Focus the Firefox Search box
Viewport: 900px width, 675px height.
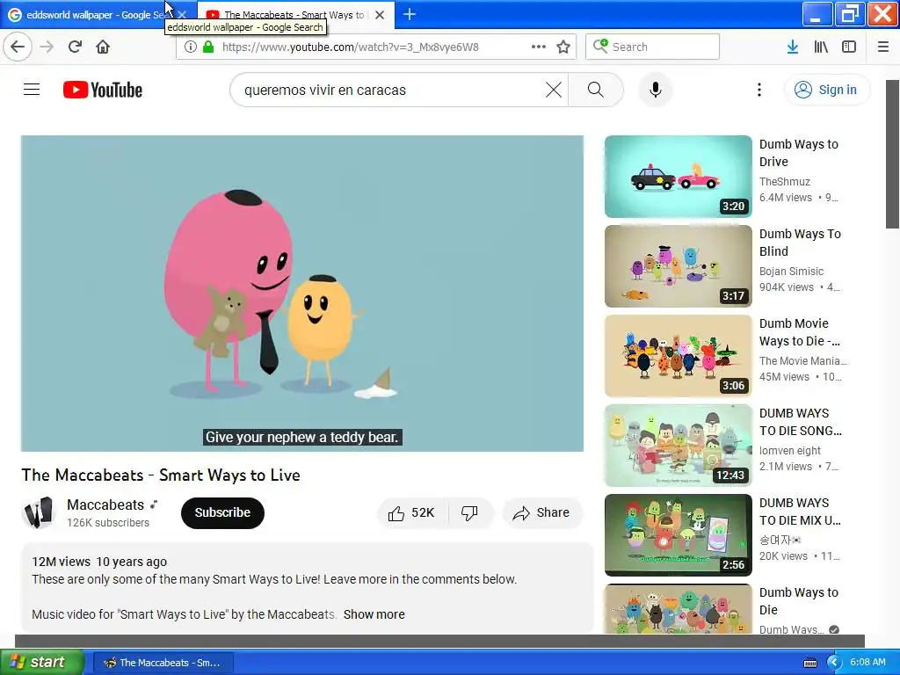tap(653, 47)
